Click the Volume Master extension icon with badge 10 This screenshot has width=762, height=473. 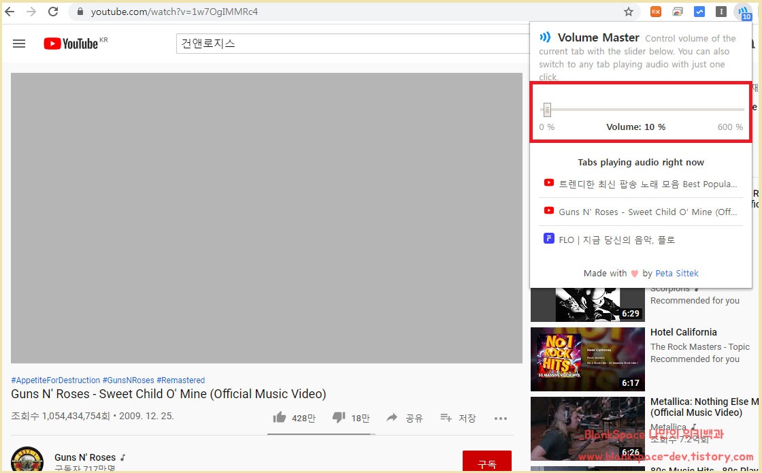pos(744,12)
